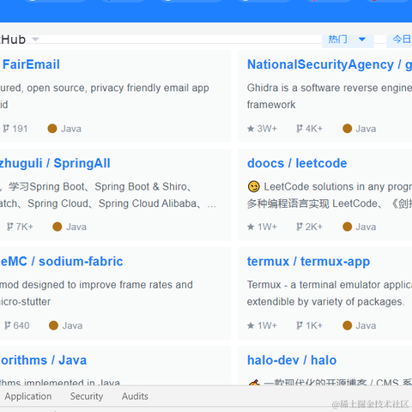
Task: Open the FairEmail repository link
Action: pos(31,64)
